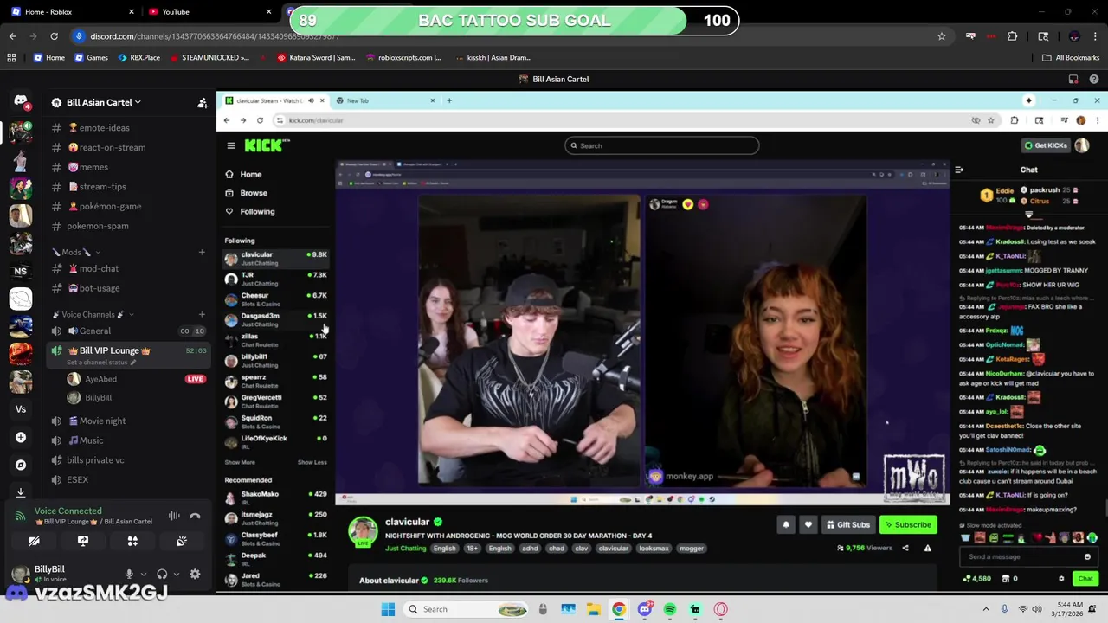Click the green Chat send button

(x=1085, y=578)
